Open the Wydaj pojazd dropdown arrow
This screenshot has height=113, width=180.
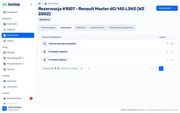coord(175,8)
